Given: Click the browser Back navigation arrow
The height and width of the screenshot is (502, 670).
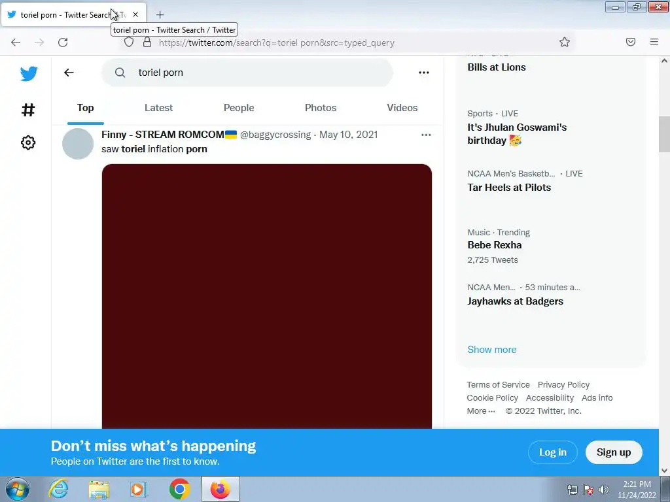Looking at the screenshot, I should 16,42.
